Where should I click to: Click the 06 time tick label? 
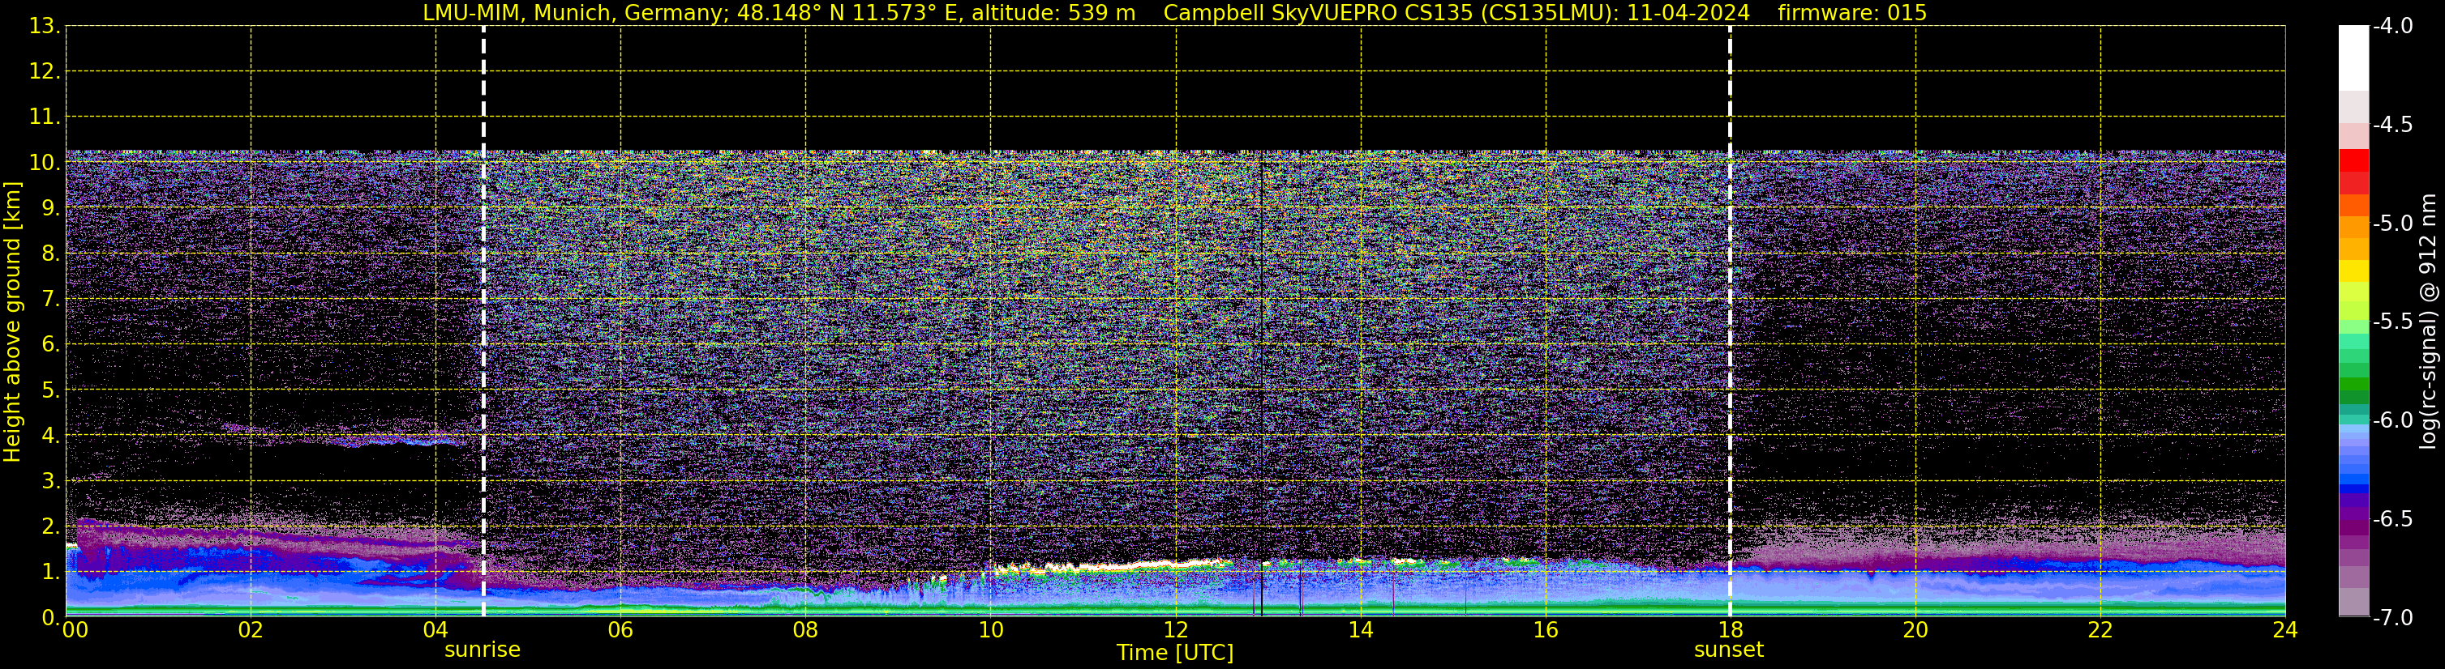point(620,629)
